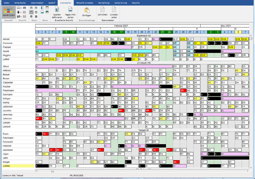Switch to the Reports tab
The height and width of the screenshot is (179, 255).
tap(136, 3)
